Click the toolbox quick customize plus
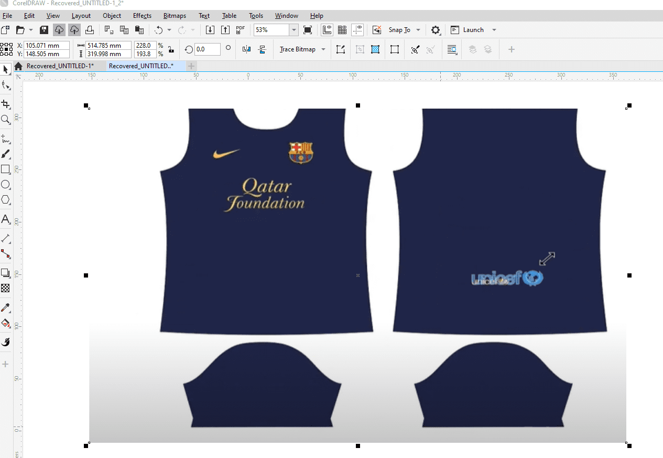The height and width of the screenshot is (458, 663). pyautogui.click(x=6, y=364)
